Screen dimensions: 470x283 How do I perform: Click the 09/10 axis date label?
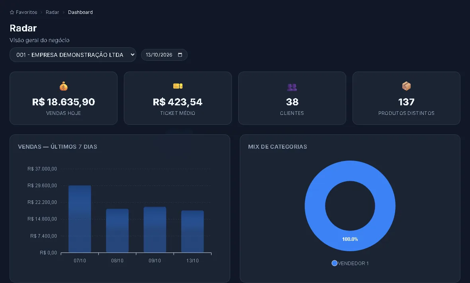pos(155,261)
